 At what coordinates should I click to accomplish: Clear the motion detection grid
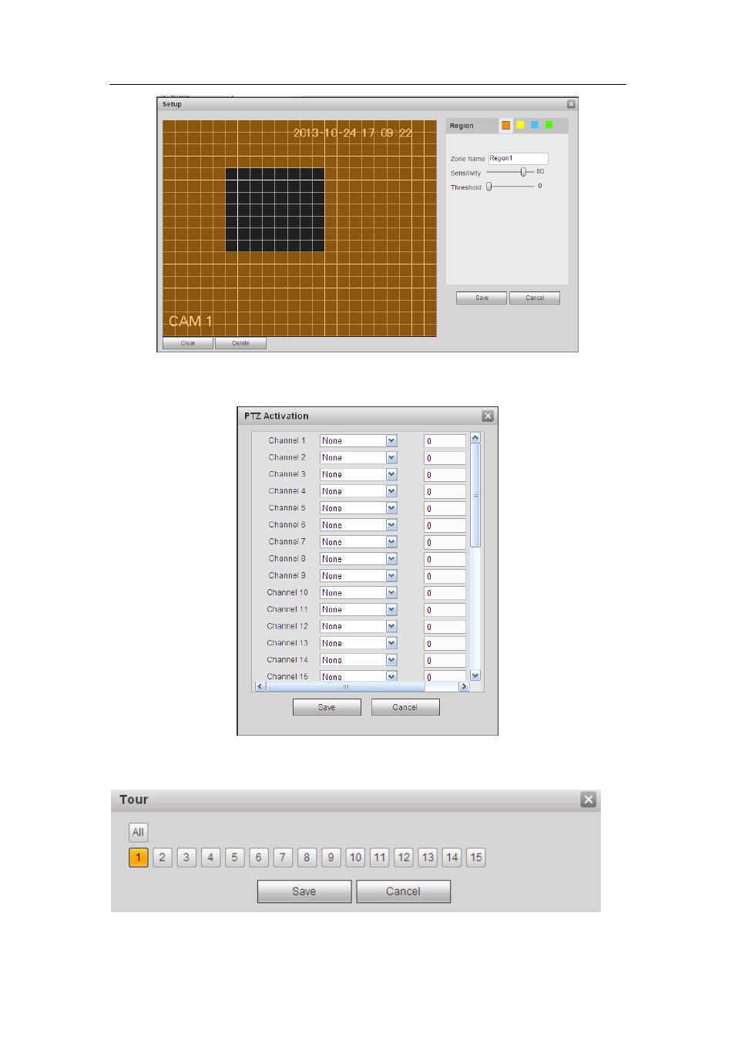pyautogui.click(x=188, y=343)
